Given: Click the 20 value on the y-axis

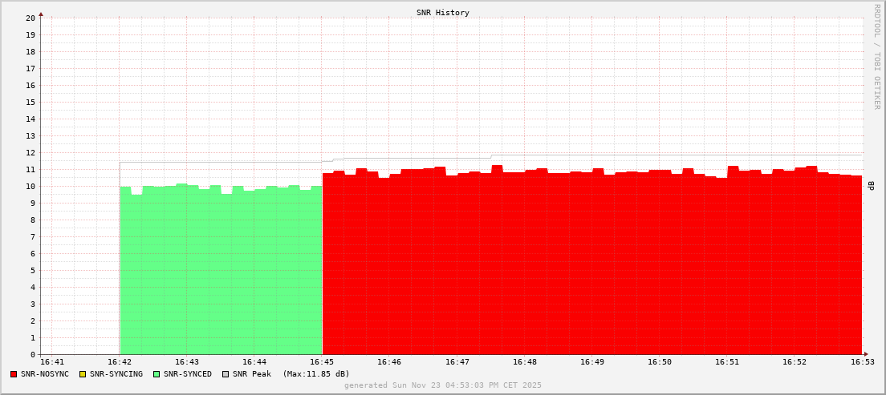Looking at the screenshot, I should pos(30,18).
